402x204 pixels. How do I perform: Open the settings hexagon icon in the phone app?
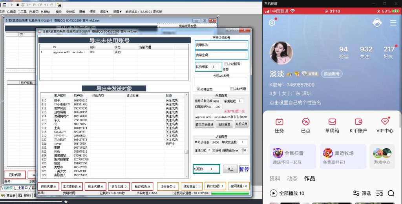click(x=272, y=23)
